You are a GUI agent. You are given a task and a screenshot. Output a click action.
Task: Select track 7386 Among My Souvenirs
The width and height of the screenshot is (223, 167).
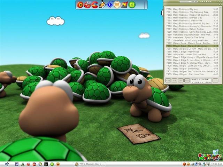[192, 26]
